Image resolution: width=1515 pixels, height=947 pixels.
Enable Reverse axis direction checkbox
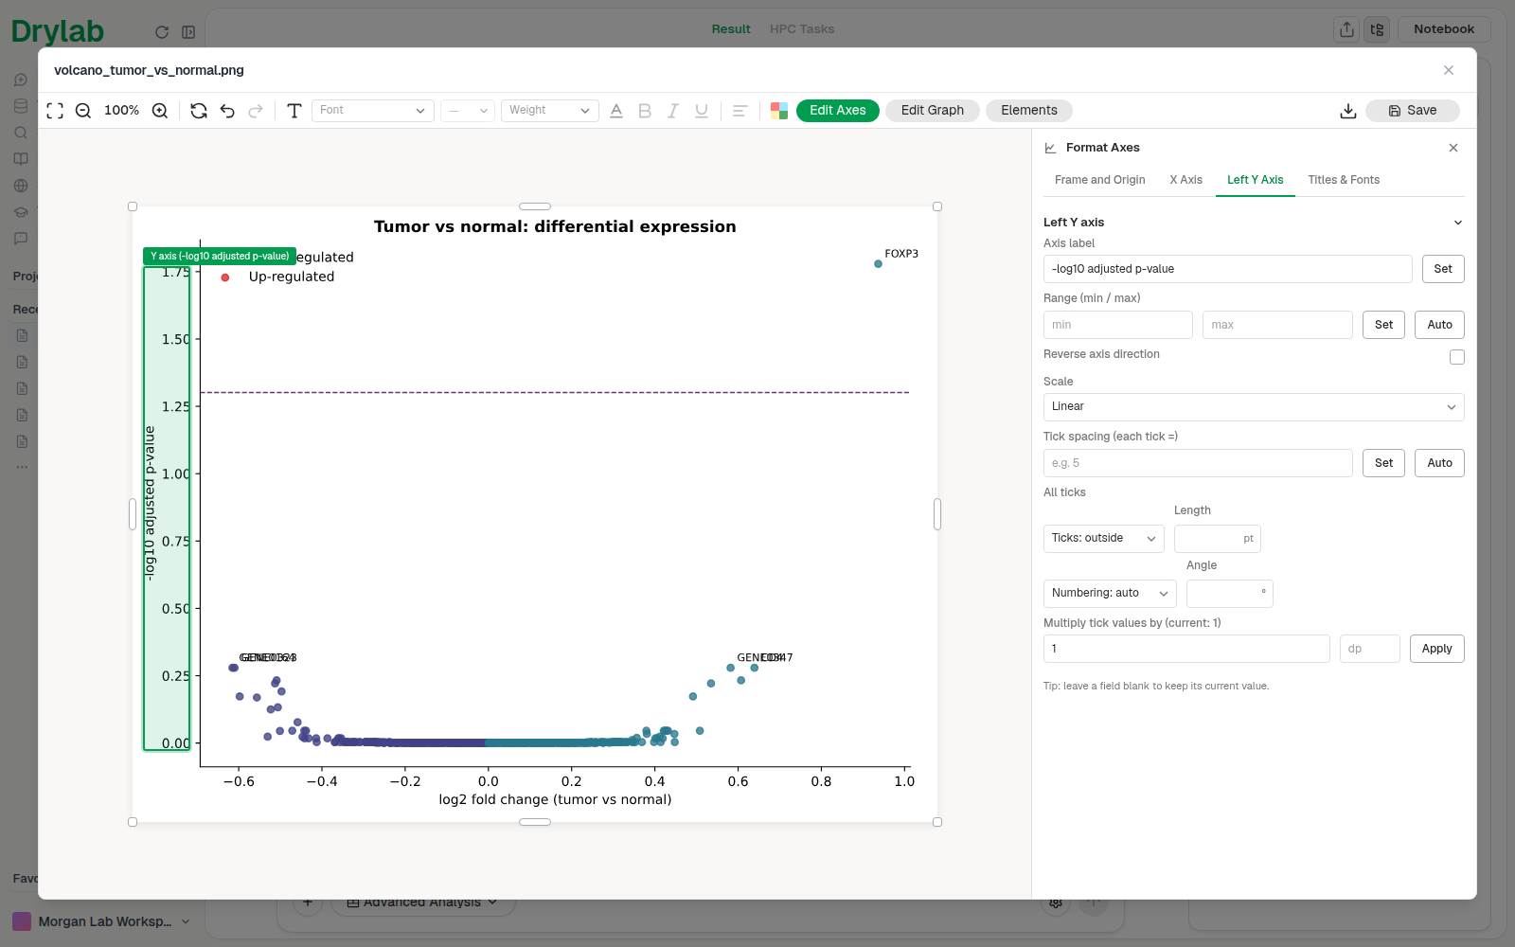pyautogui.click(x=1457, y=357)
